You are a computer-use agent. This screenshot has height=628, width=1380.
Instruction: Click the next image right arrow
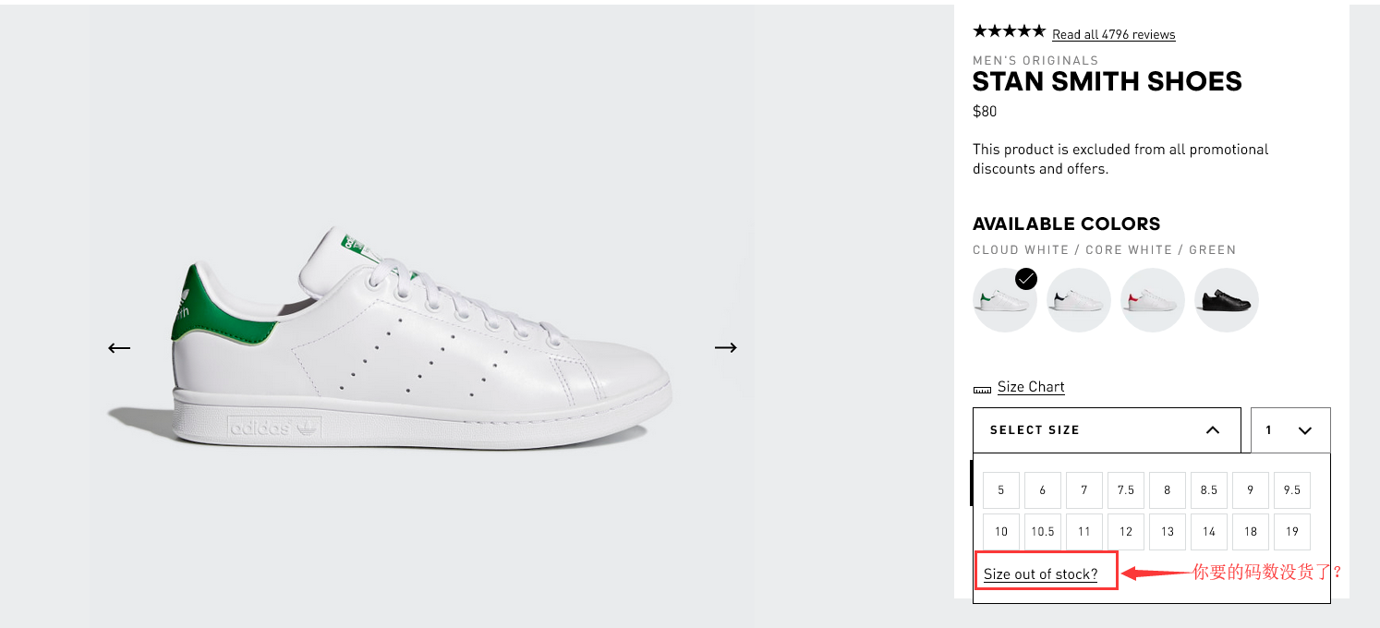(x=726, y=347)
